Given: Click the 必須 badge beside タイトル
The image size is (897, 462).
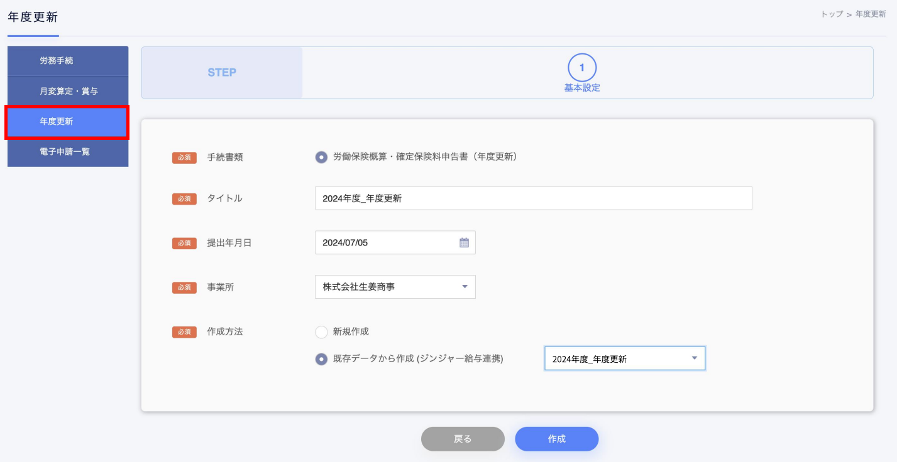Looking at the screenshot, I should pyautogui.click(x=184, y=199).
